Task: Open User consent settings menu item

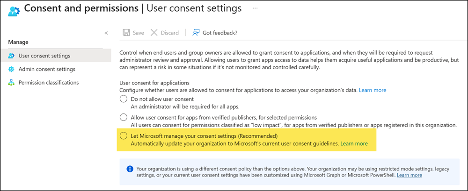Action: 44,56
